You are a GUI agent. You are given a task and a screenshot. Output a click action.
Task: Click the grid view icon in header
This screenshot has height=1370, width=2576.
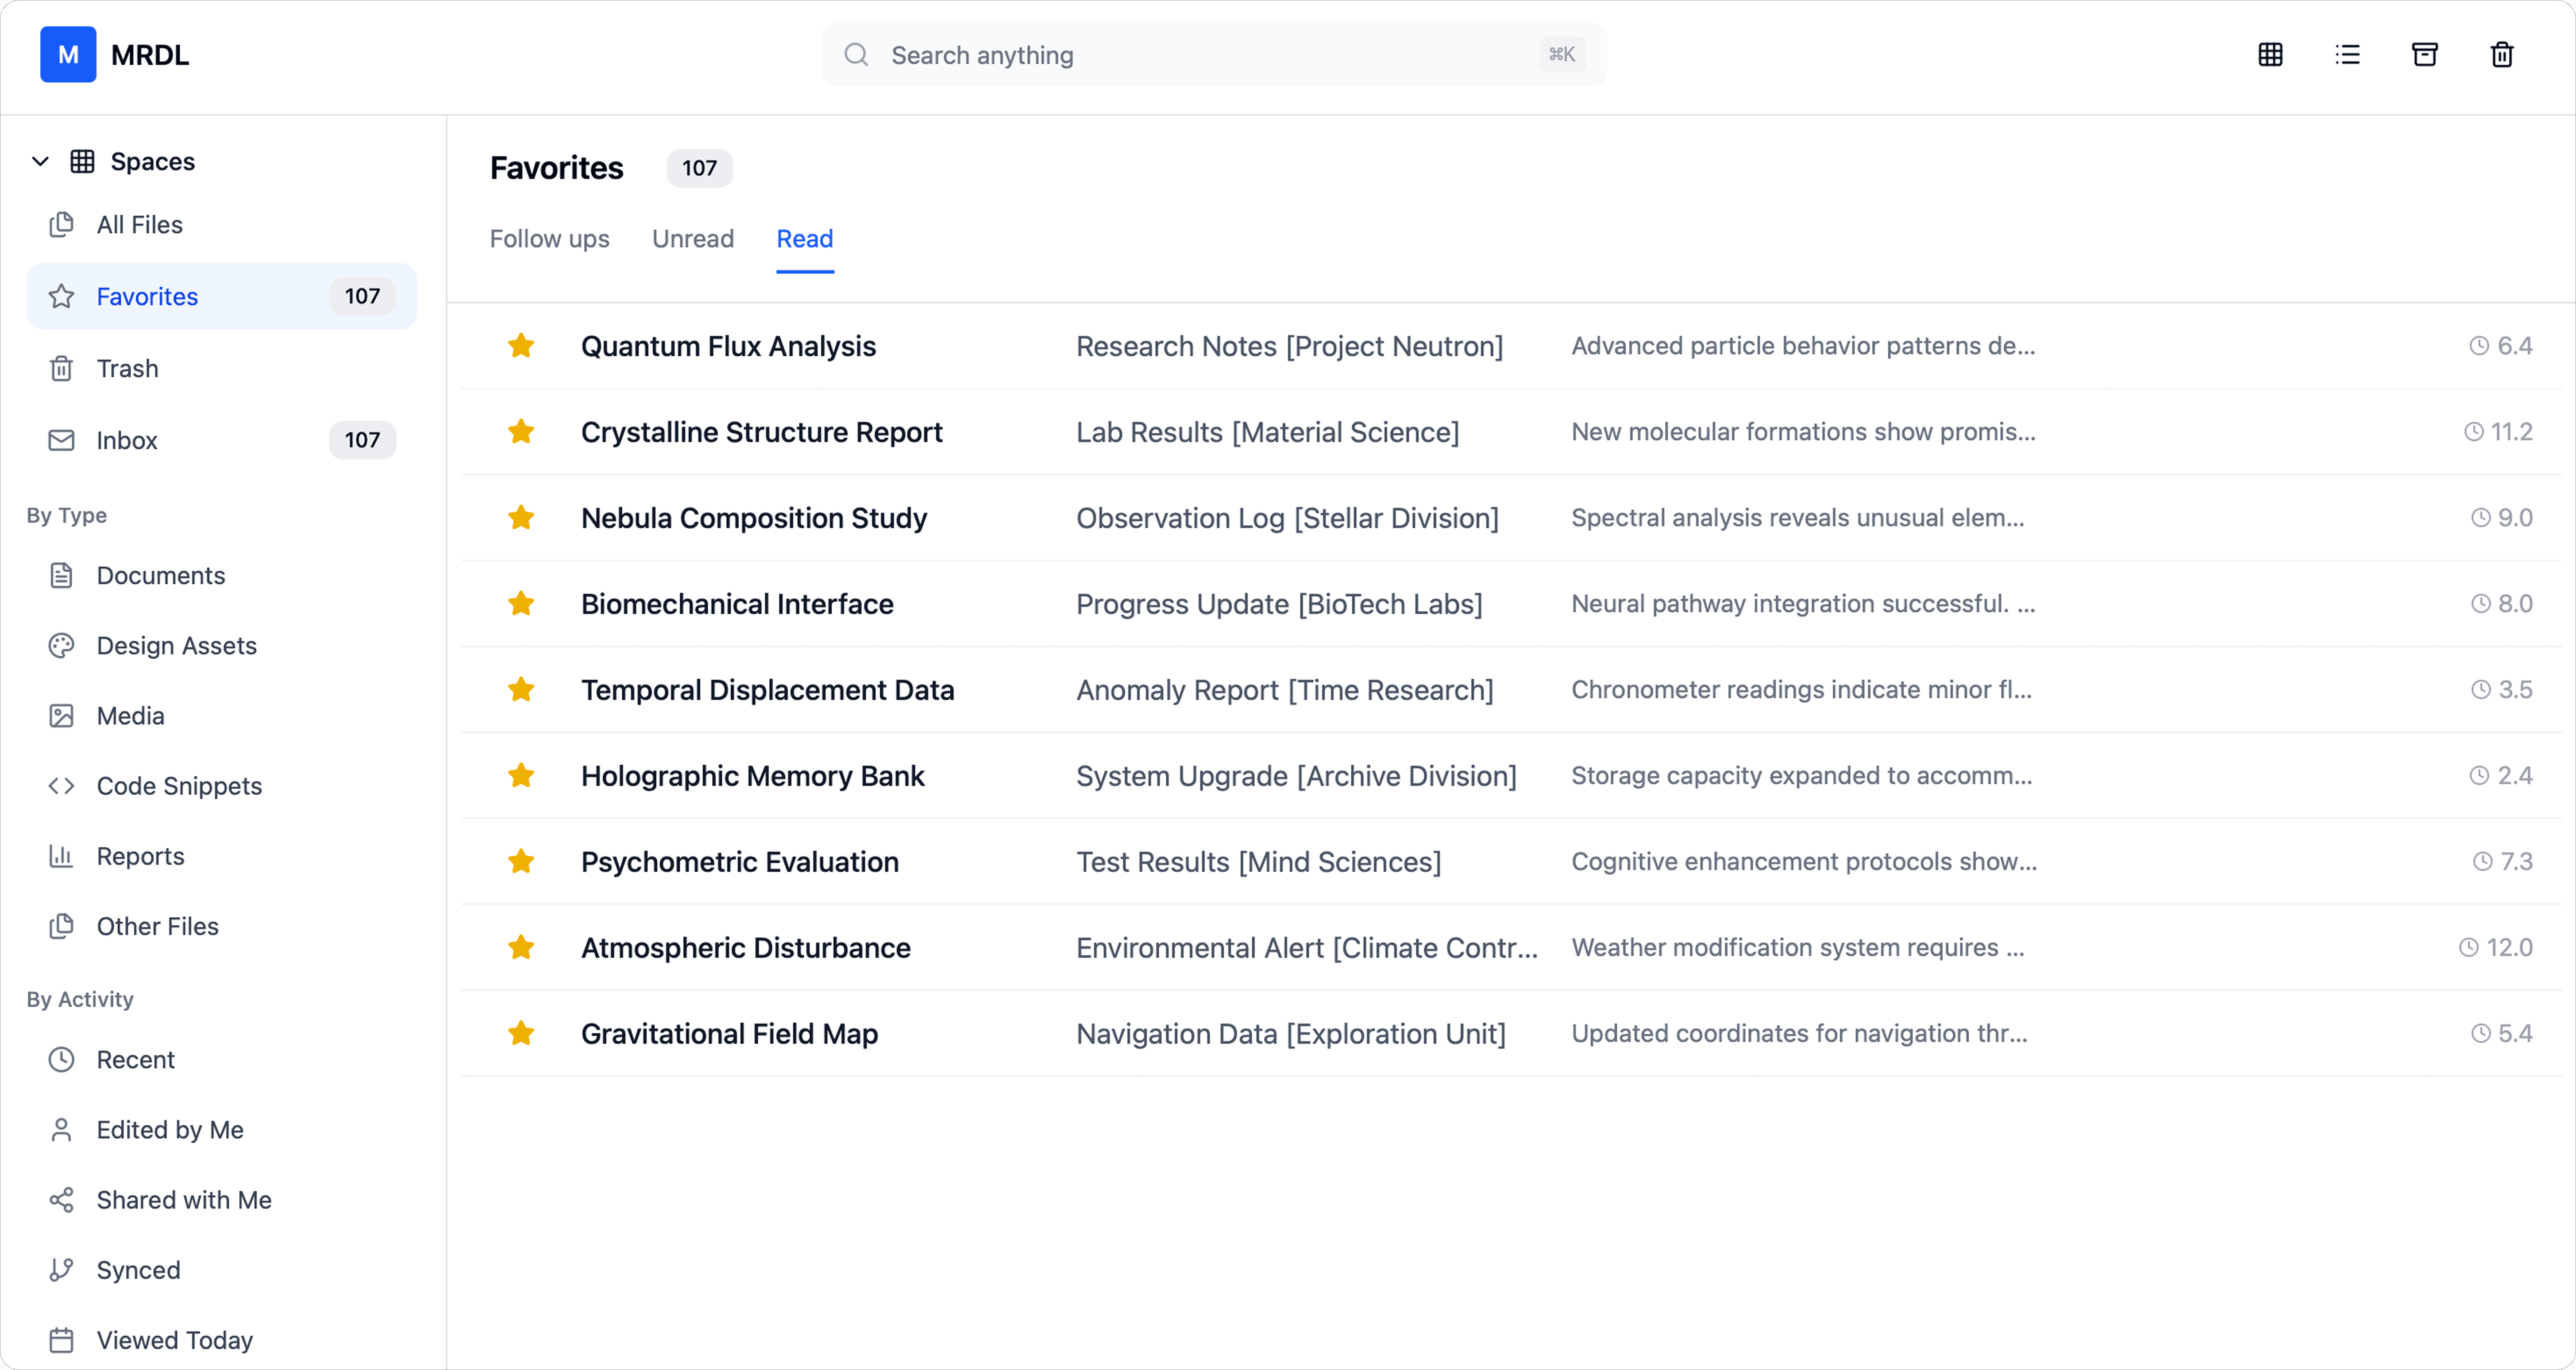2270,55
